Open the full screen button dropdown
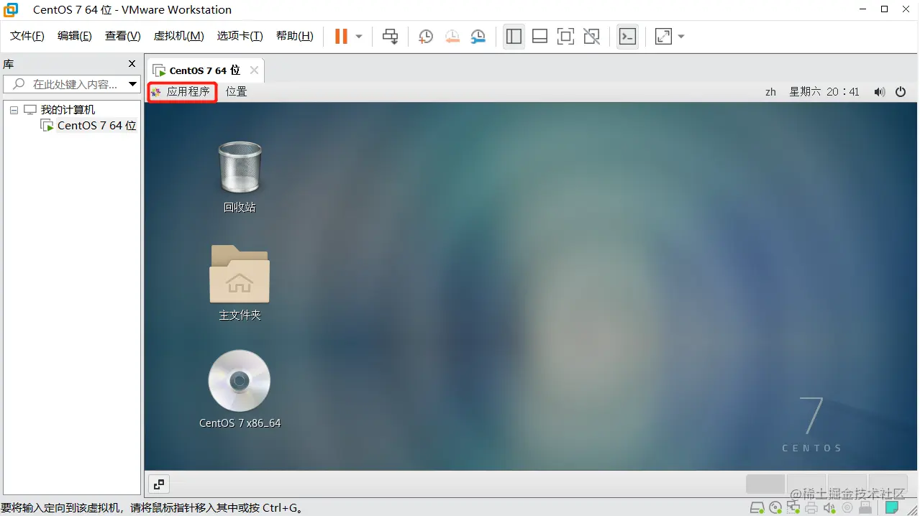 pyautogui.click(x=680, y=36)
